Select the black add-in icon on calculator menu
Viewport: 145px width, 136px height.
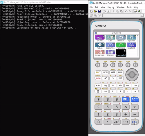(121, 53)
